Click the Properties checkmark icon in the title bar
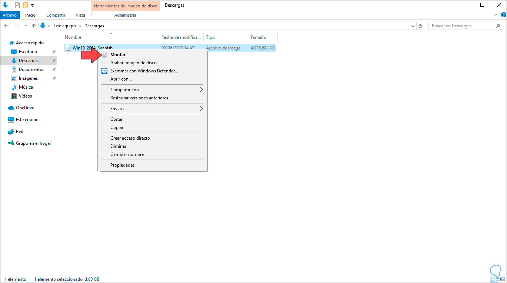This screenshot has width=507, height=283. (17, 5)
